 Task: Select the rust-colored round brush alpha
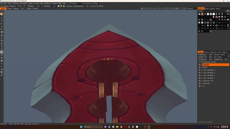click(x=216, y=17)
